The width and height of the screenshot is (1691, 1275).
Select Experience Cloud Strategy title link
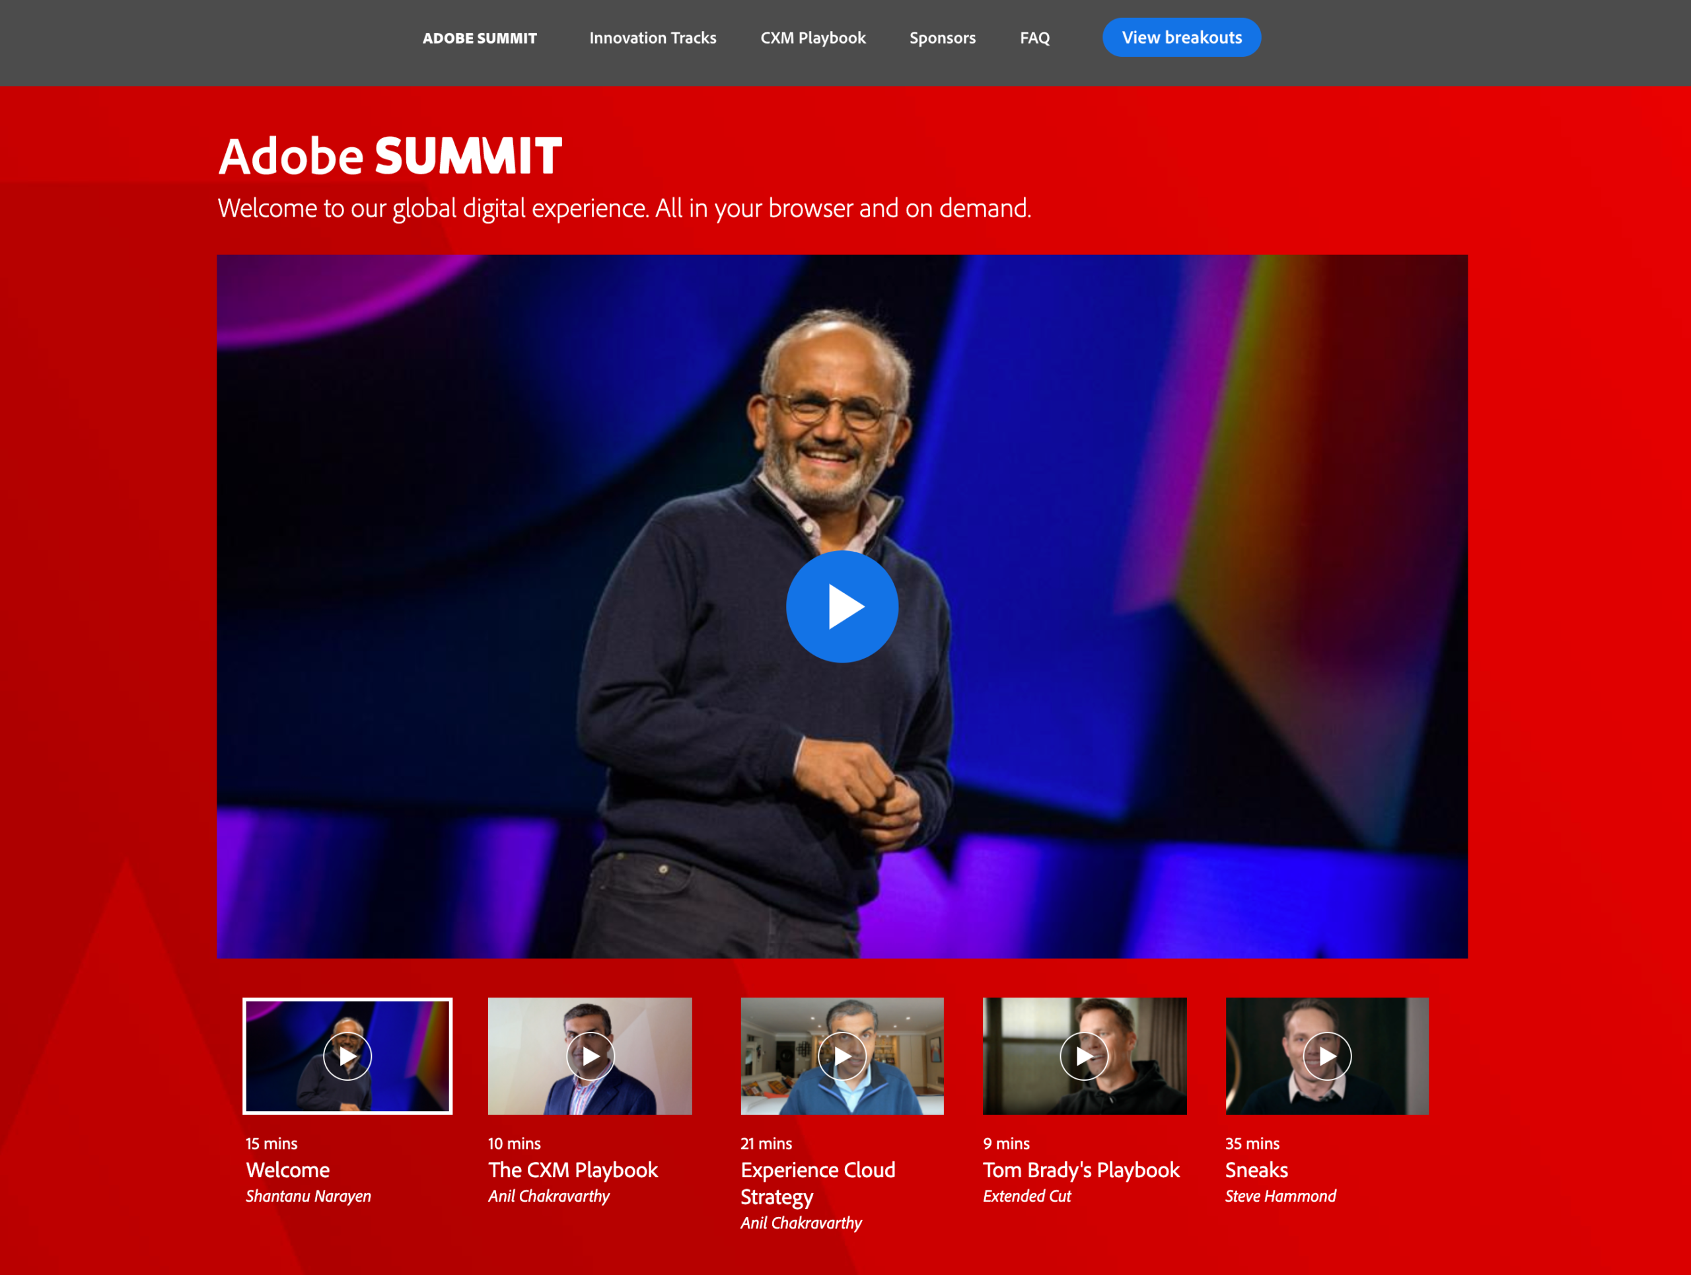(x=817, y=1183)
